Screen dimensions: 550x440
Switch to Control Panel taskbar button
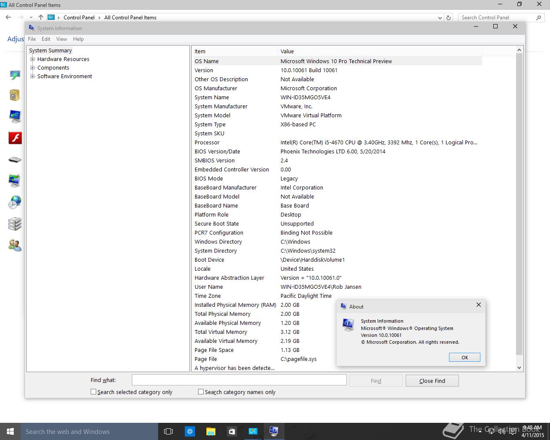tap(253, 431)
